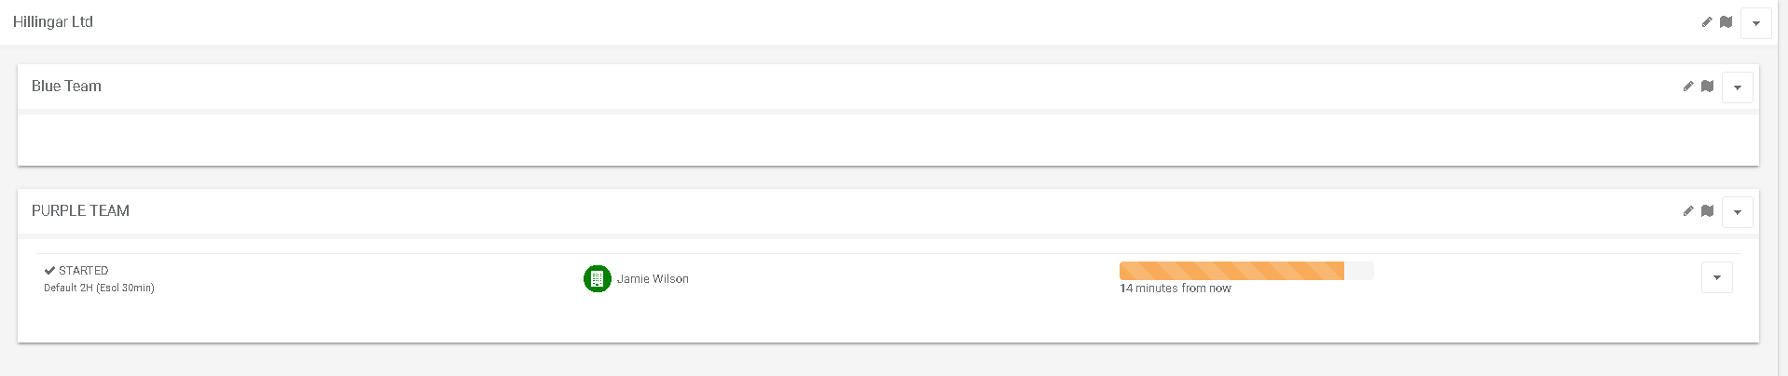Select the Blue Team panel title
The height and width of the screenshot is (376, 1788).
tap(66, 86)
